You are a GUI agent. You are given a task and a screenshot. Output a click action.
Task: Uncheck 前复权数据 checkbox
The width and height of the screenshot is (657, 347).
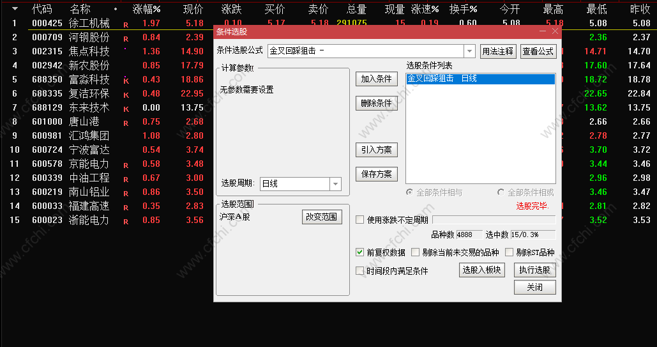[359, 252]
